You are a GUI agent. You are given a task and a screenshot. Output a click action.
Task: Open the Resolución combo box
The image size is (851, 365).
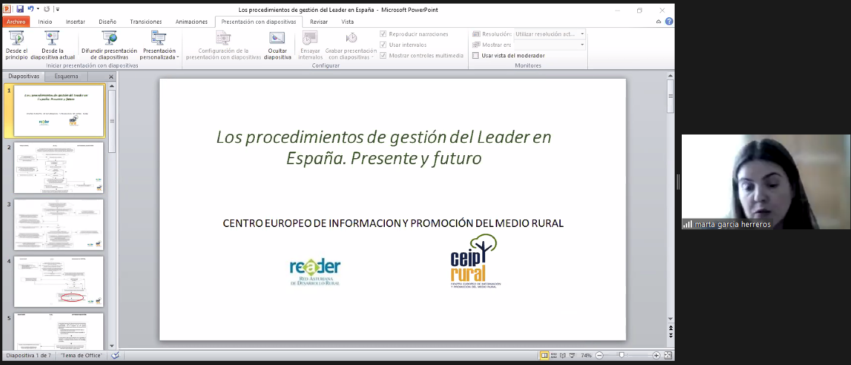[x=549, y=34]
